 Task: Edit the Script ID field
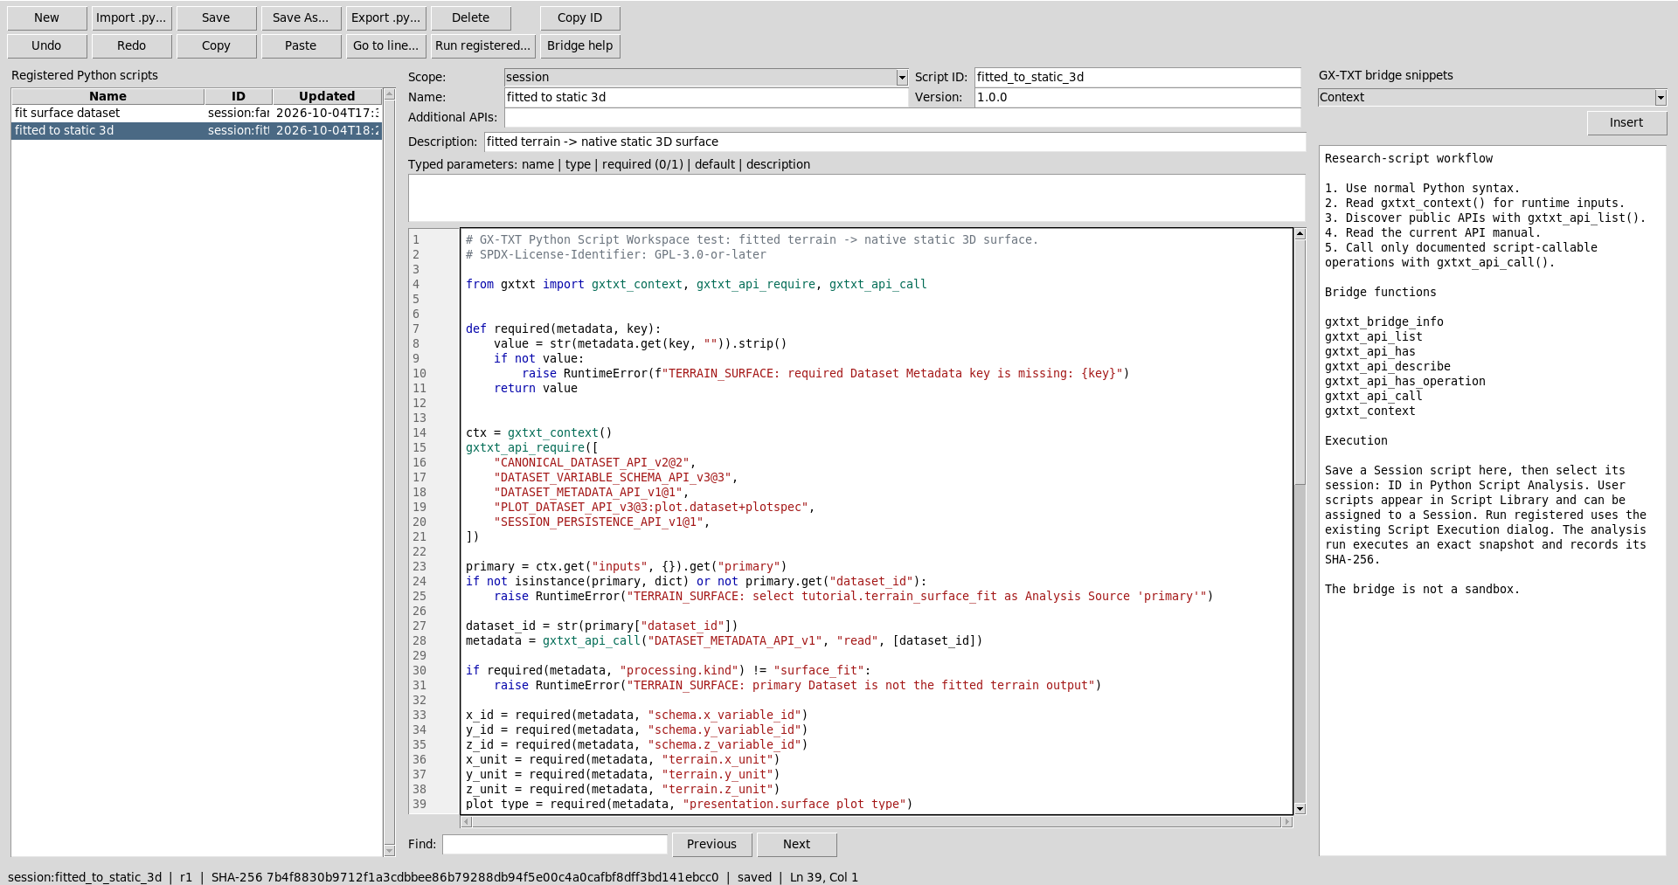click(1138, 78)
